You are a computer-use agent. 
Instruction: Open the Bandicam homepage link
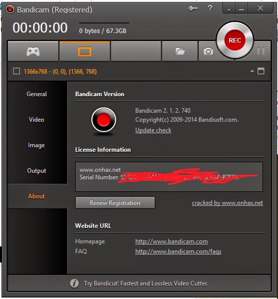pyautogui.click(x=171, y=241)
